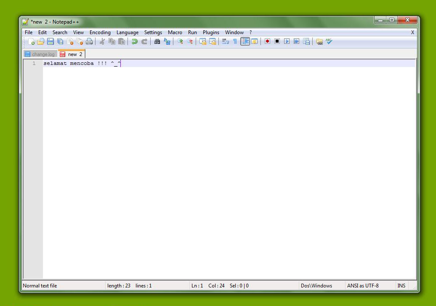Print the document with printer icon

tap(89, 41)
